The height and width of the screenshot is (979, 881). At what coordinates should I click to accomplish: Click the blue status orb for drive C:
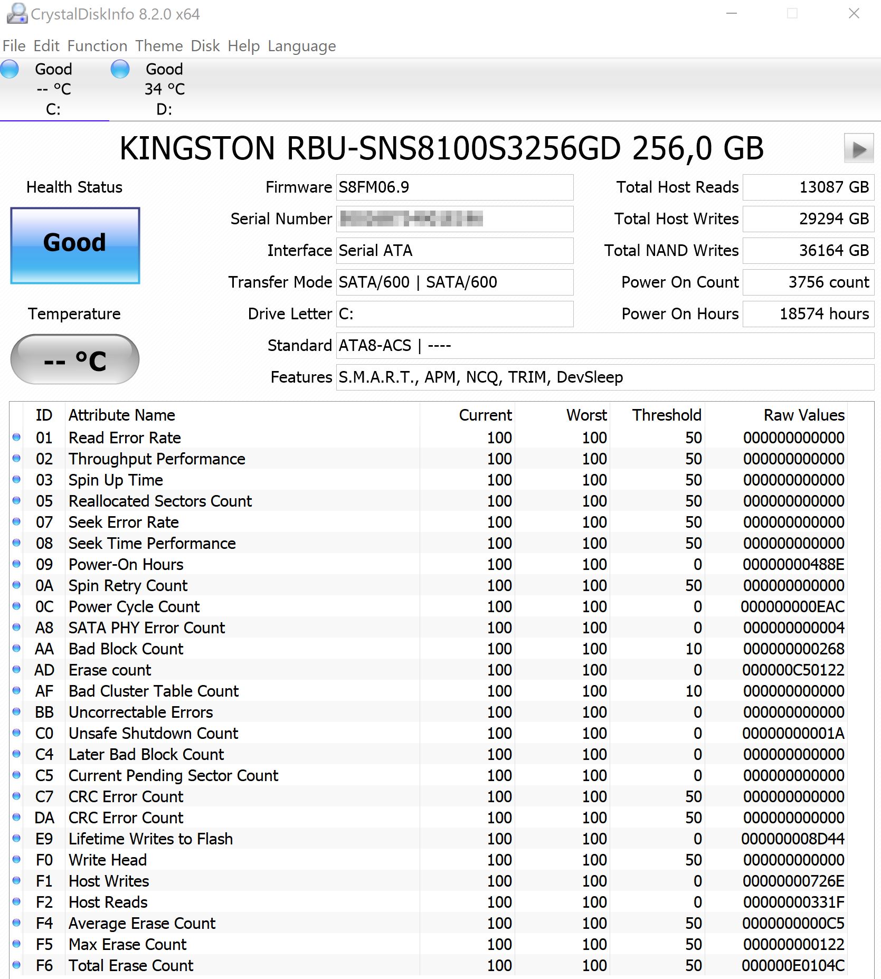9,69
